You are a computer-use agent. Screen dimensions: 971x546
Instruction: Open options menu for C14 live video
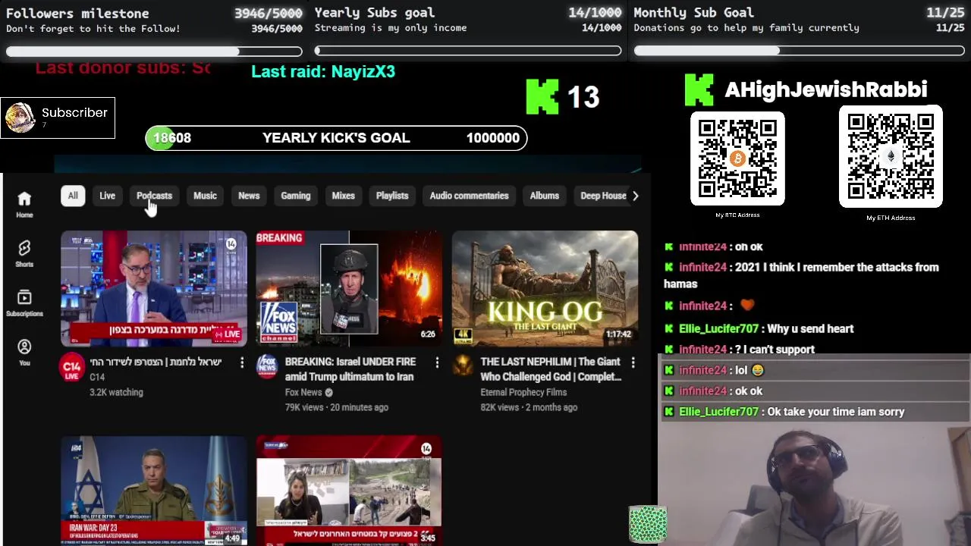pyautogui.click(x=242, y=363)
